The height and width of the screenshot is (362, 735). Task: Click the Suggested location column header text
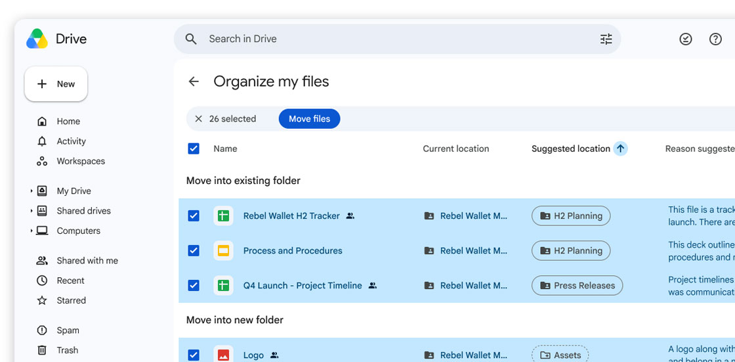tap(571, 149)
